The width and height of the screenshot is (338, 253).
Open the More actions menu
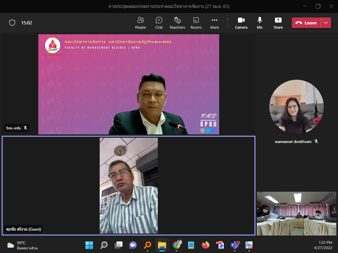[214, 23]
